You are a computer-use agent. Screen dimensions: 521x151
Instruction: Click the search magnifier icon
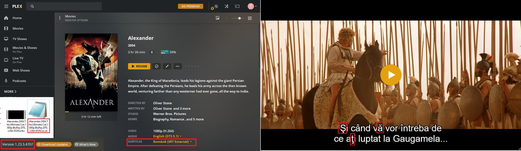tap(32, 6)
